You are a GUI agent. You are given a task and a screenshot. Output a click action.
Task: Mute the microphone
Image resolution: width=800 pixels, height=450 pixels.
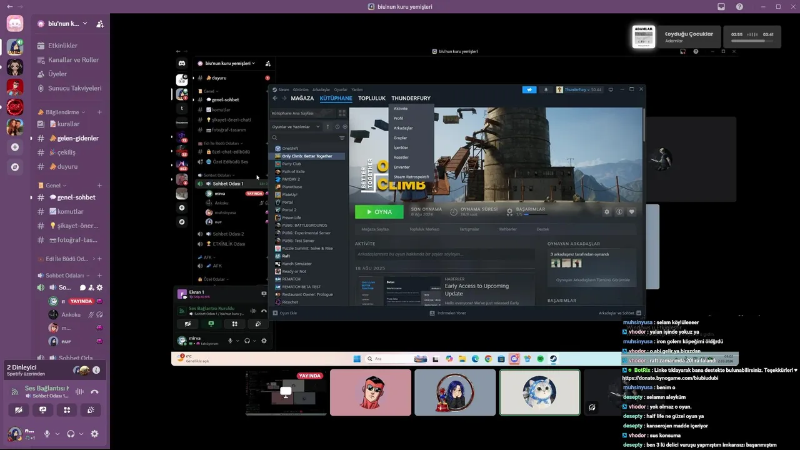click(47, 434)
